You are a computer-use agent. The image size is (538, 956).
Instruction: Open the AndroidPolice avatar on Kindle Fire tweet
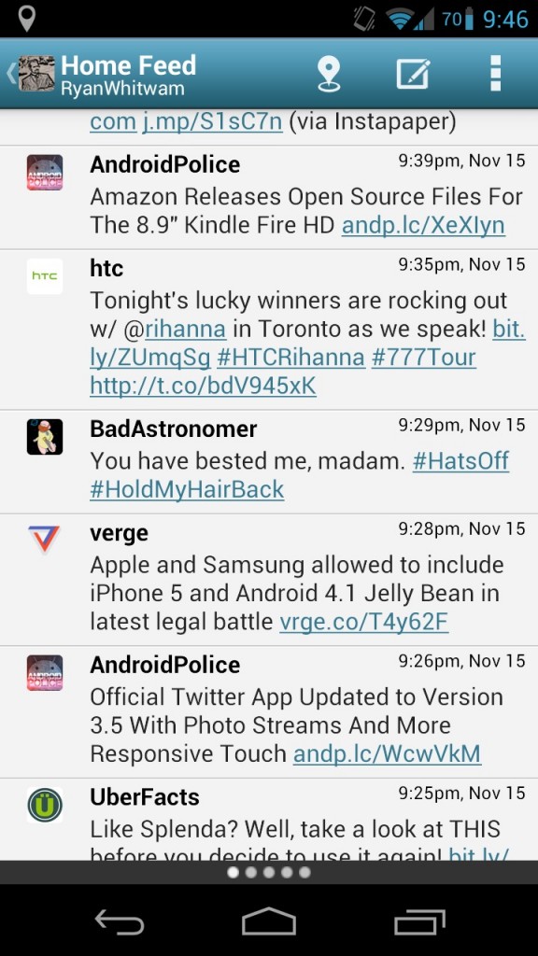[x=45, y=173]
